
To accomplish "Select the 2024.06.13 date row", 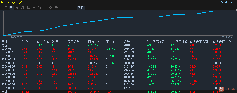I will (x=8, y=52).
